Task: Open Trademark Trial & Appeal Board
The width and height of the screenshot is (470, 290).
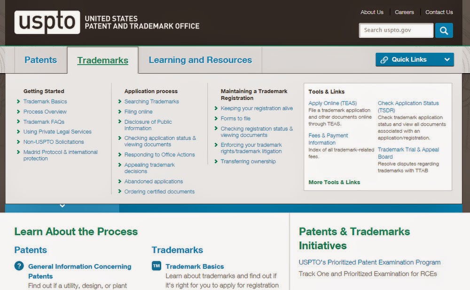Action: point(408,153)
